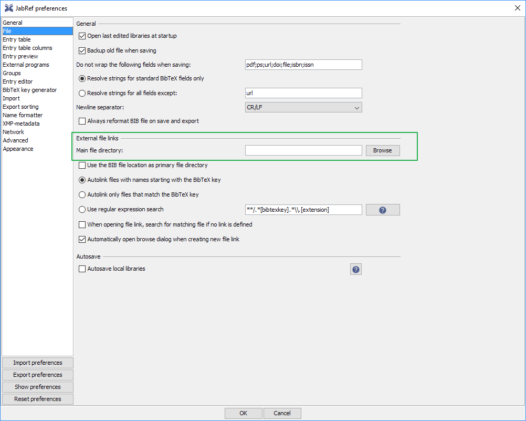Open Entry table columns settings
Screen dimensions: 526x421
pos(37,48)
